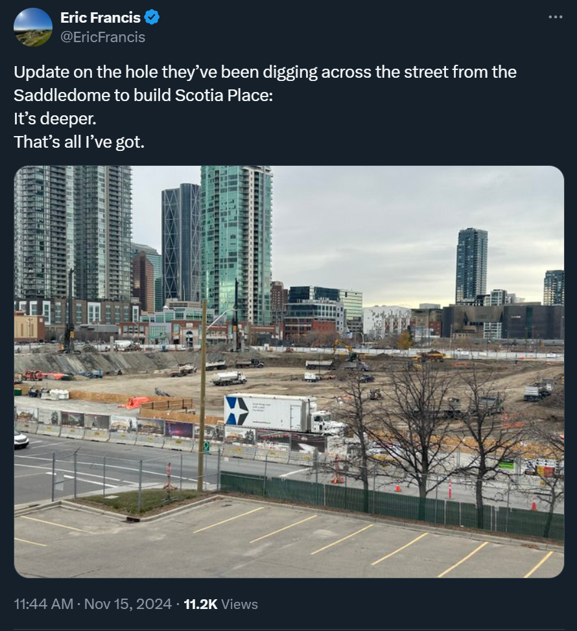Click the Eric Francis display name

(100, 17)
